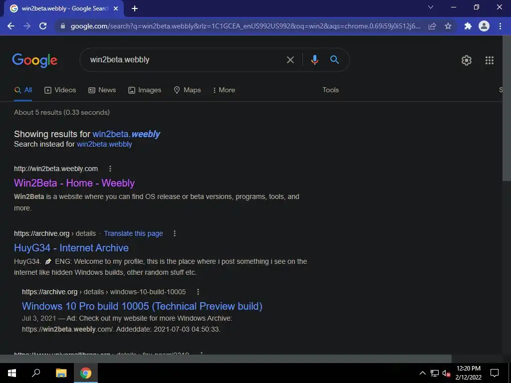This screenshot has height=383, width=511.
Task: Switch to the Images tab
Action: [x=145, y=90]
